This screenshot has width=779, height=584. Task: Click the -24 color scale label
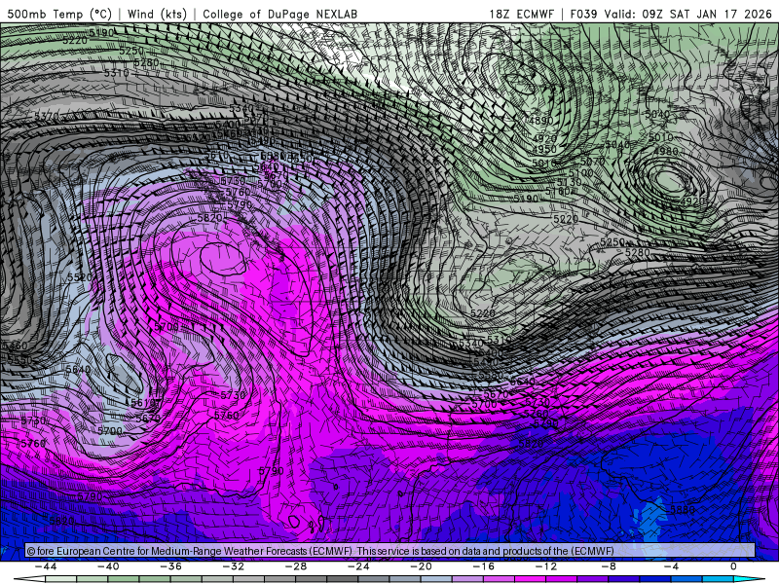click(x=358, y=566)
